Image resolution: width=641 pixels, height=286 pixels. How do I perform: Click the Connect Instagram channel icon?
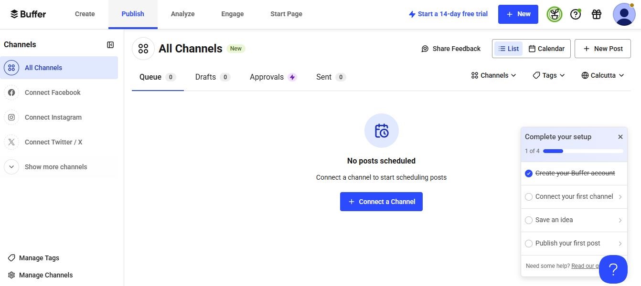coord(11,117)
